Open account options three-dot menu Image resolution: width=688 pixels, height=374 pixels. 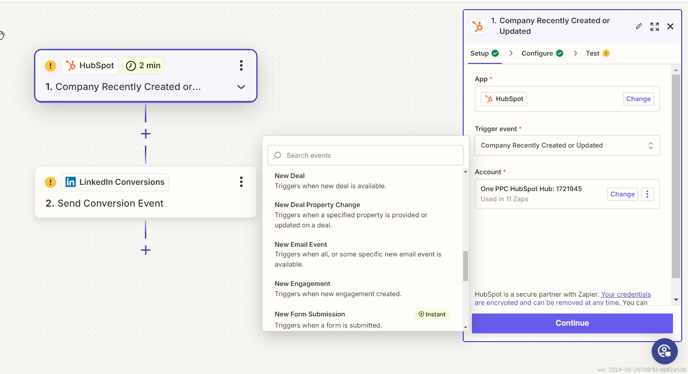click(647, 194)
